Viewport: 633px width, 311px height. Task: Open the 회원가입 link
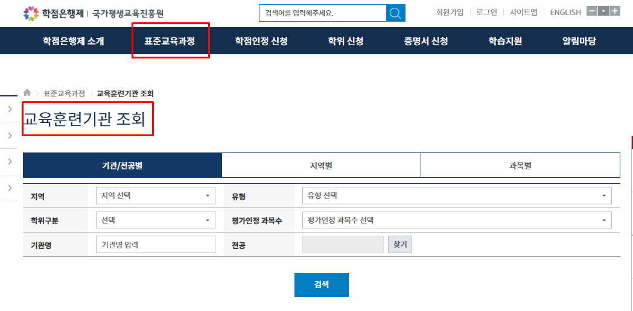point(450,12)
